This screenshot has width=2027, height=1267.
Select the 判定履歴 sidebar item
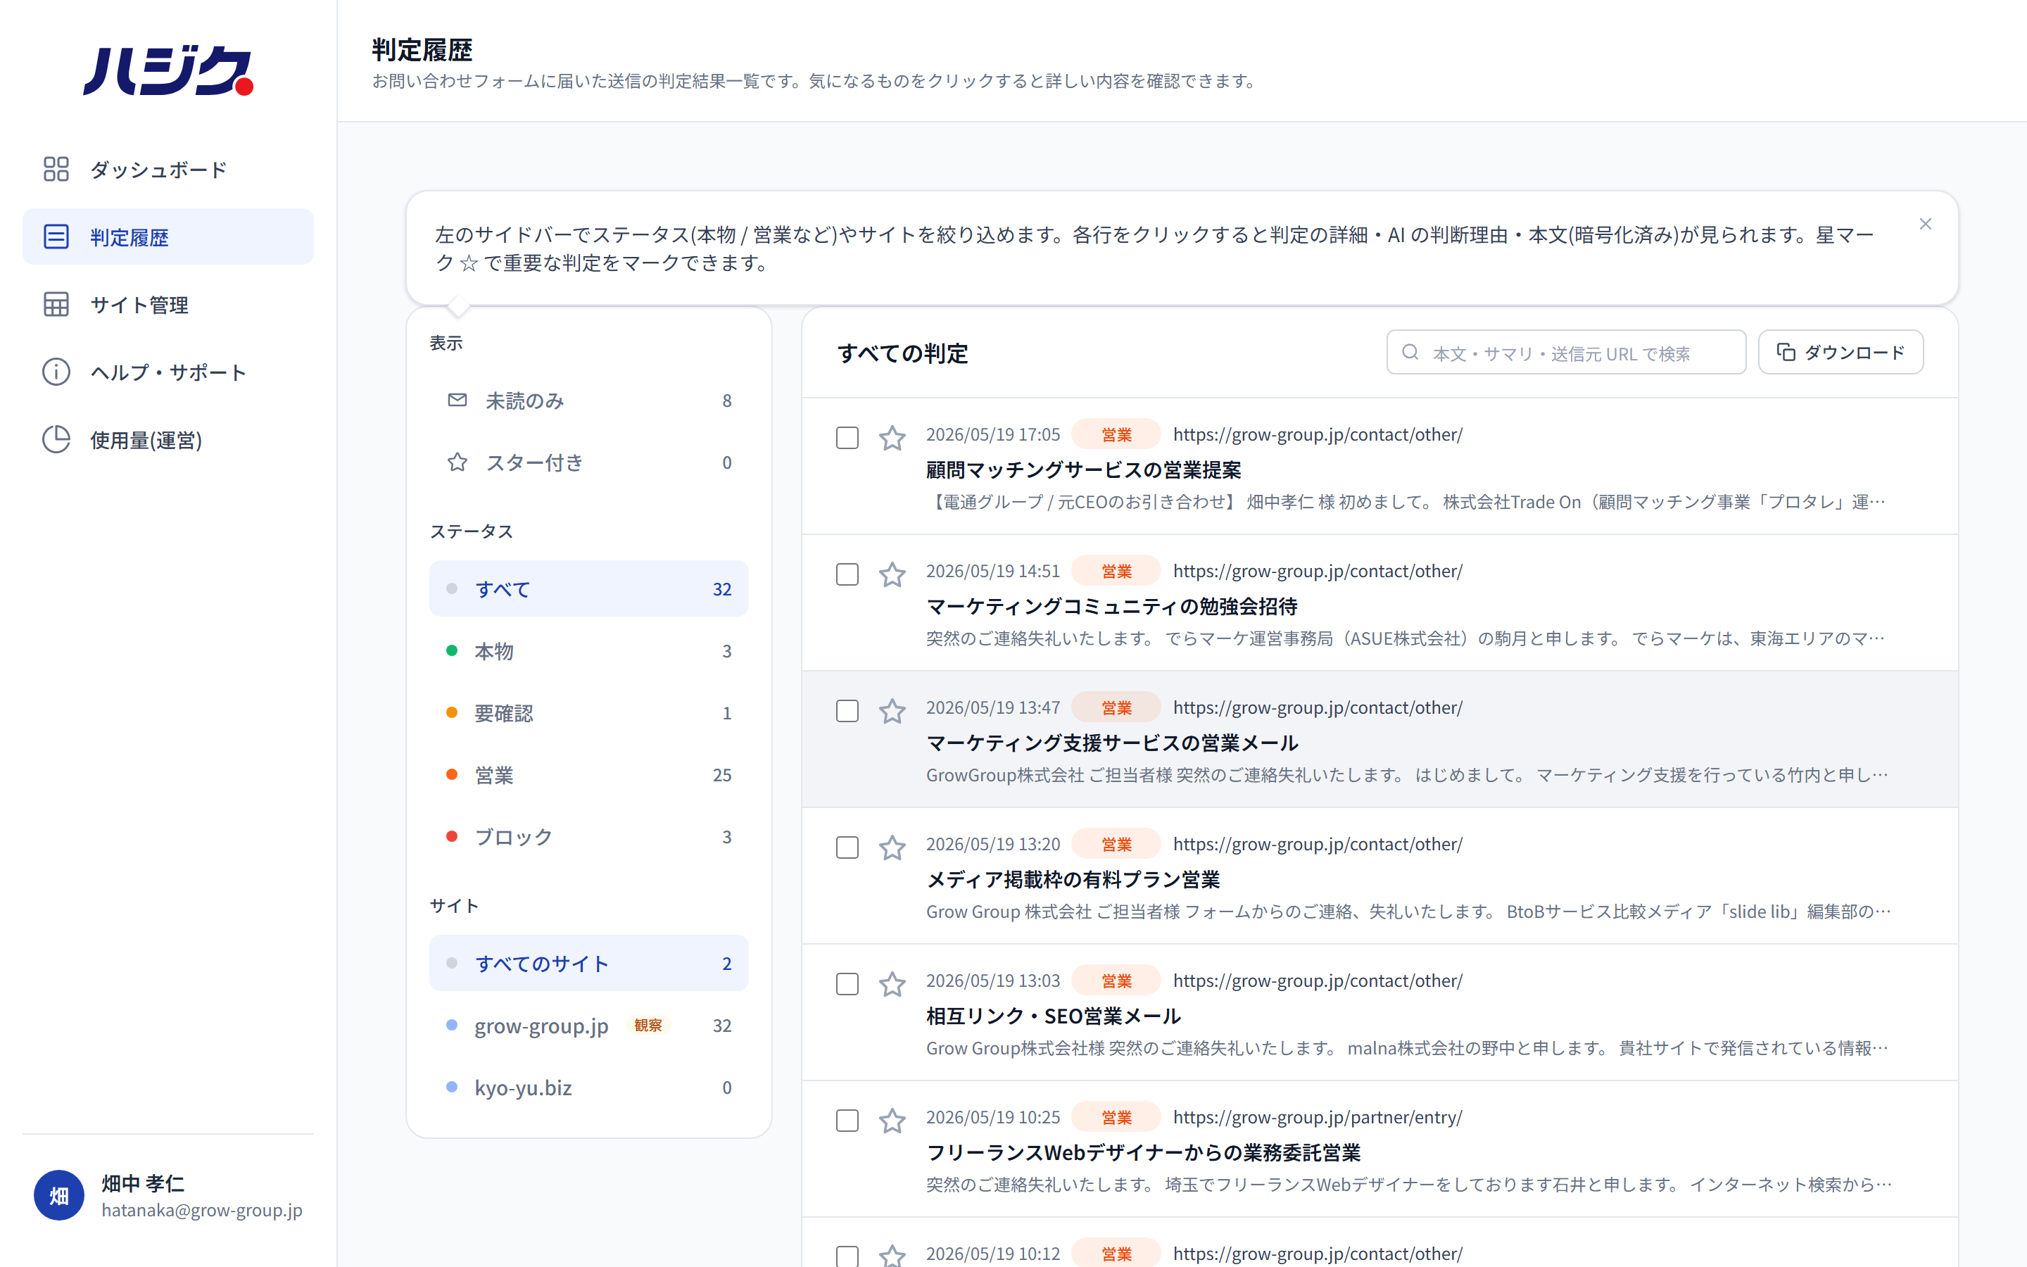coord(168,237)
